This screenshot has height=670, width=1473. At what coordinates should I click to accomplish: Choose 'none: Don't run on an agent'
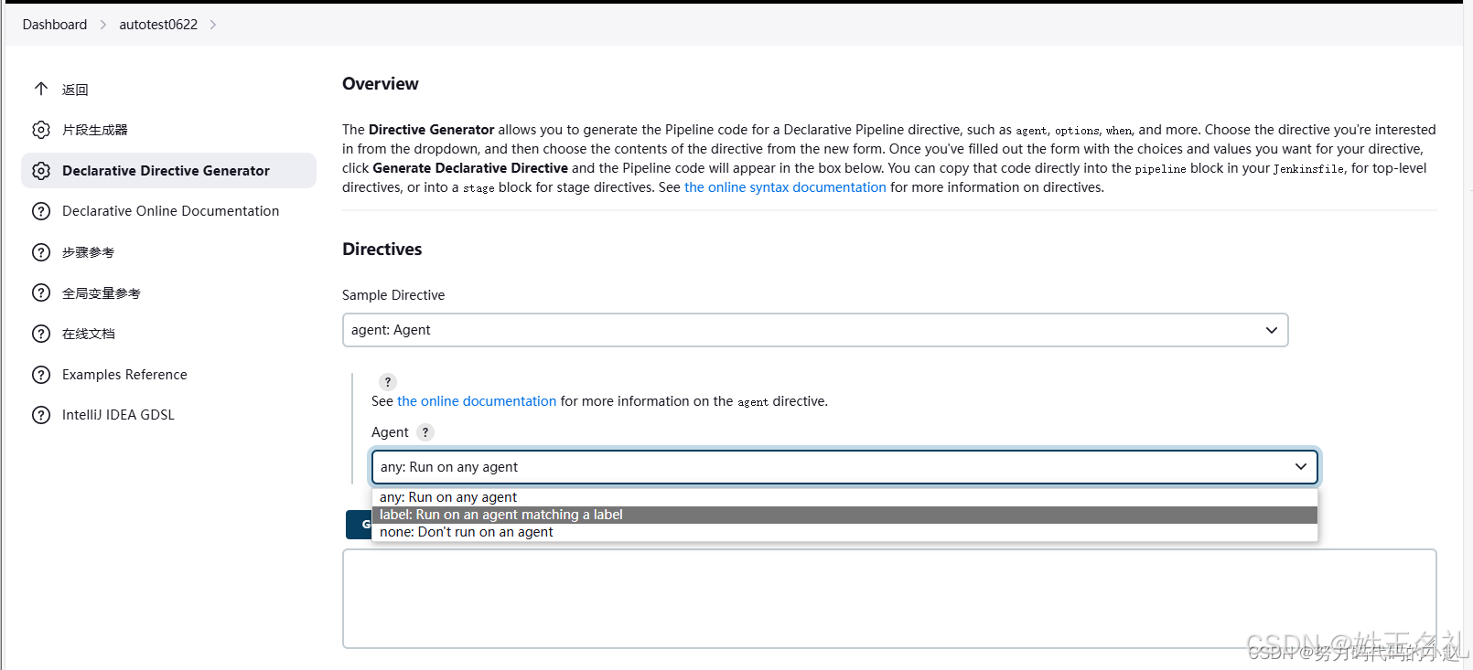(x=844, y=532)
